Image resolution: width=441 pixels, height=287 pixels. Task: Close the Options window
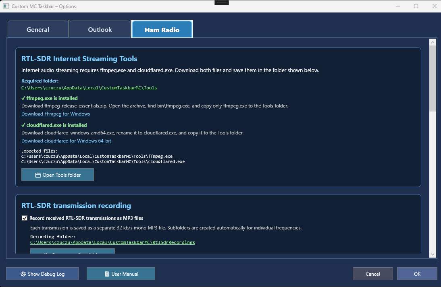click(x=434, y=6)
